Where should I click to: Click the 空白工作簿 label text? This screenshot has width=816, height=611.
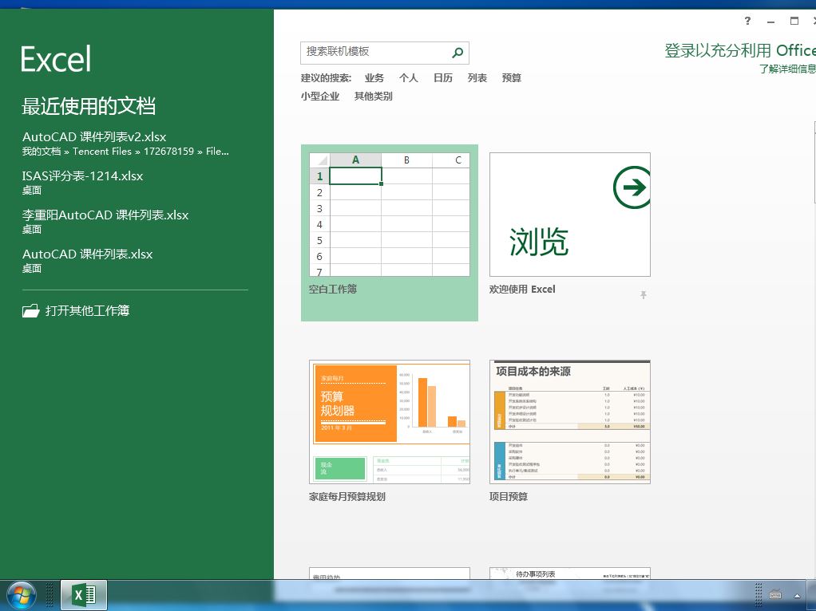pos(332,289)
